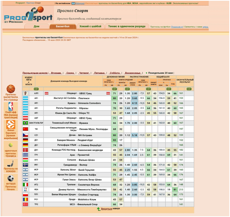The image size is (230, 217).
Task: Click the green return-to-top arrow icon
Action: click(99, 209)
